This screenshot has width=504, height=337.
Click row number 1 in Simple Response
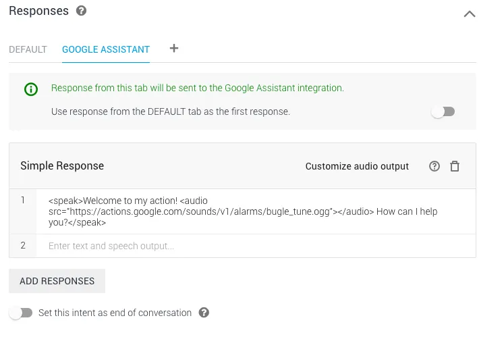(23, 201)
